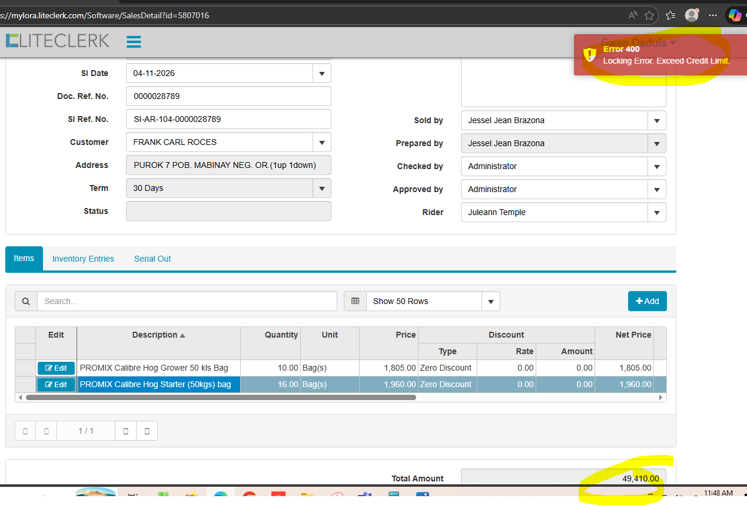Open the Show 50 Rows dropdown
This screenshot has height=505, width=747.
pyautogui.click(x=490, y=301)
